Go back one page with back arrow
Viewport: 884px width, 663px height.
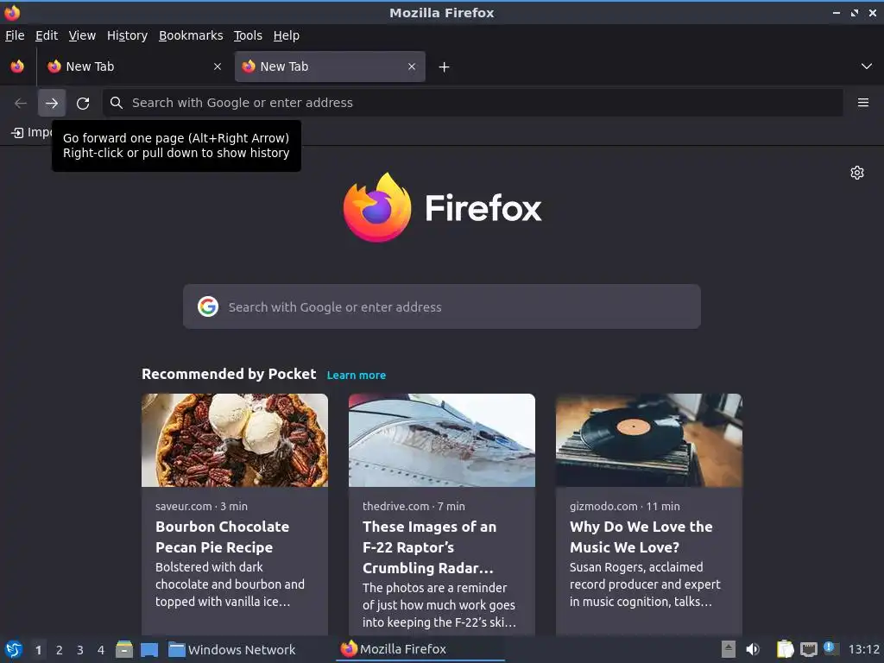pyautogui.click(x=21, y=104)
